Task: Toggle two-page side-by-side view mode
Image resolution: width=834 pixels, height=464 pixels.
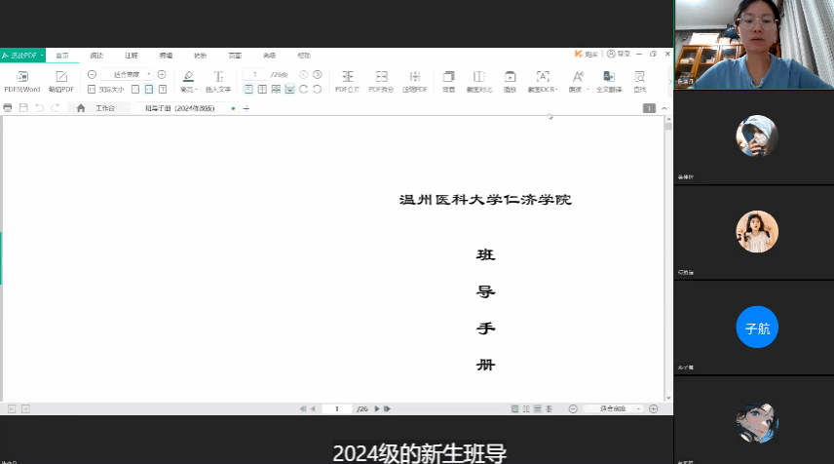Action: (262, 89)
